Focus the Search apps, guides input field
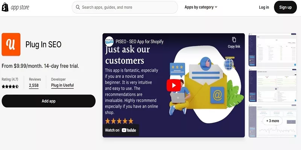The height and width of the screenshot is (150, 301). click(125, 7)
